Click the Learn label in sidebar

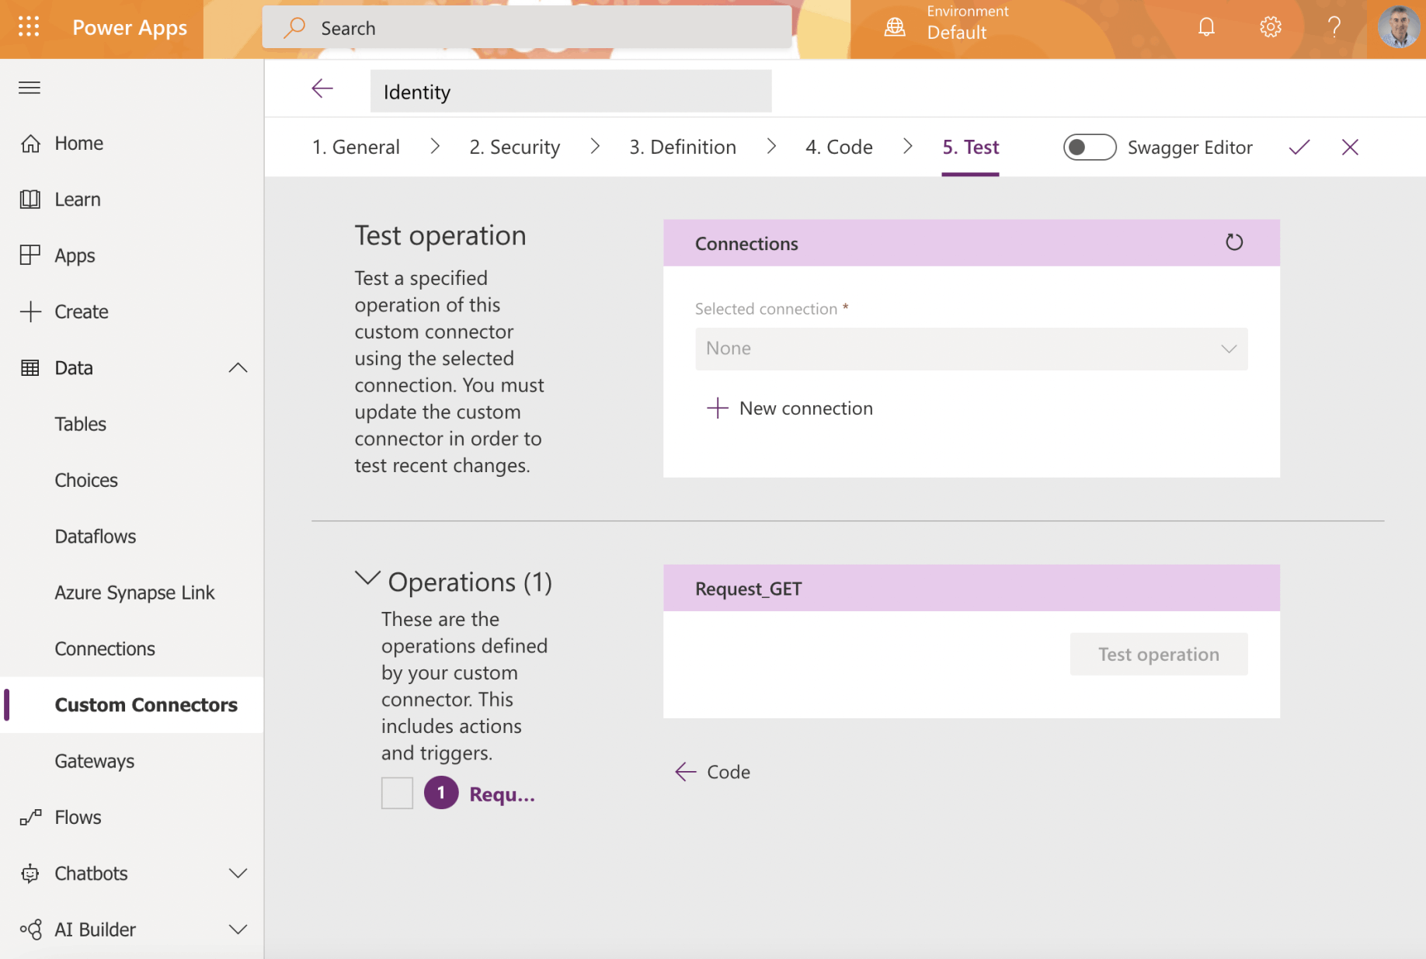click(x=78, y=200)
